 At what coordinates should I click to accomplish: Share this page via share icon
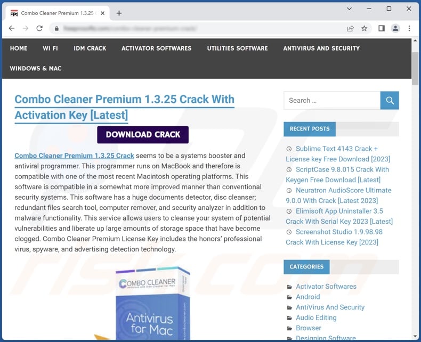pyautogui.click(x=350, y=28)
